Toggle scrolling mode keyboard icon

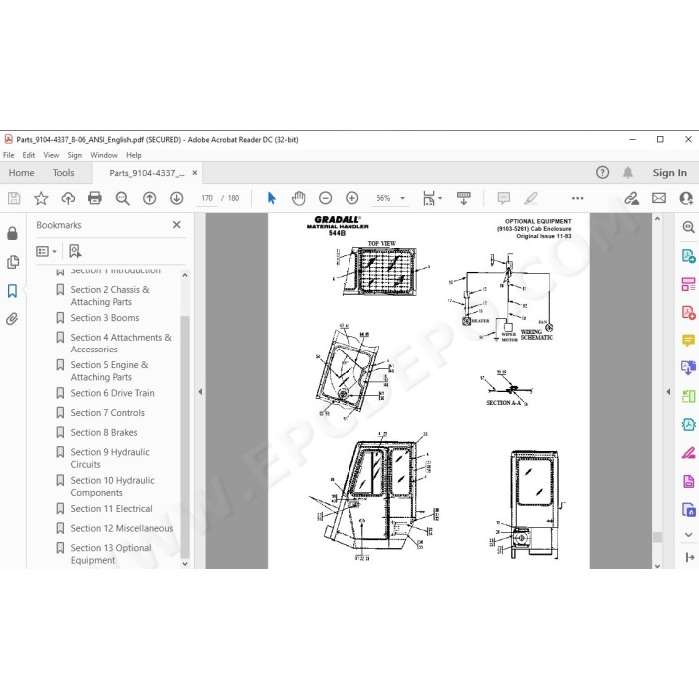tap(464, 198)
